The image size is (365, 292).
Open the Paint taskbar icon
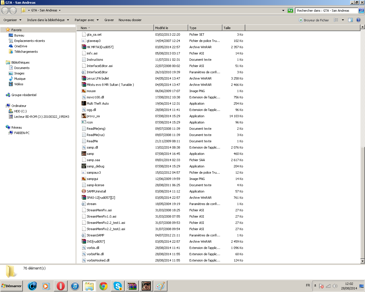tap(160, 286)
